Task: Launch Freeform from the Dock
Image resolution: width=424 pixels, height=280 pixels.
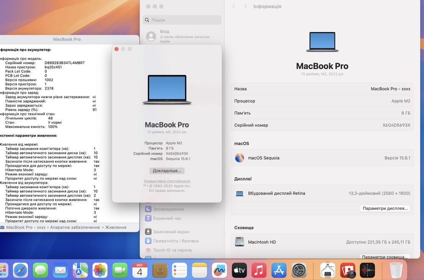Action: coord(219,270)
